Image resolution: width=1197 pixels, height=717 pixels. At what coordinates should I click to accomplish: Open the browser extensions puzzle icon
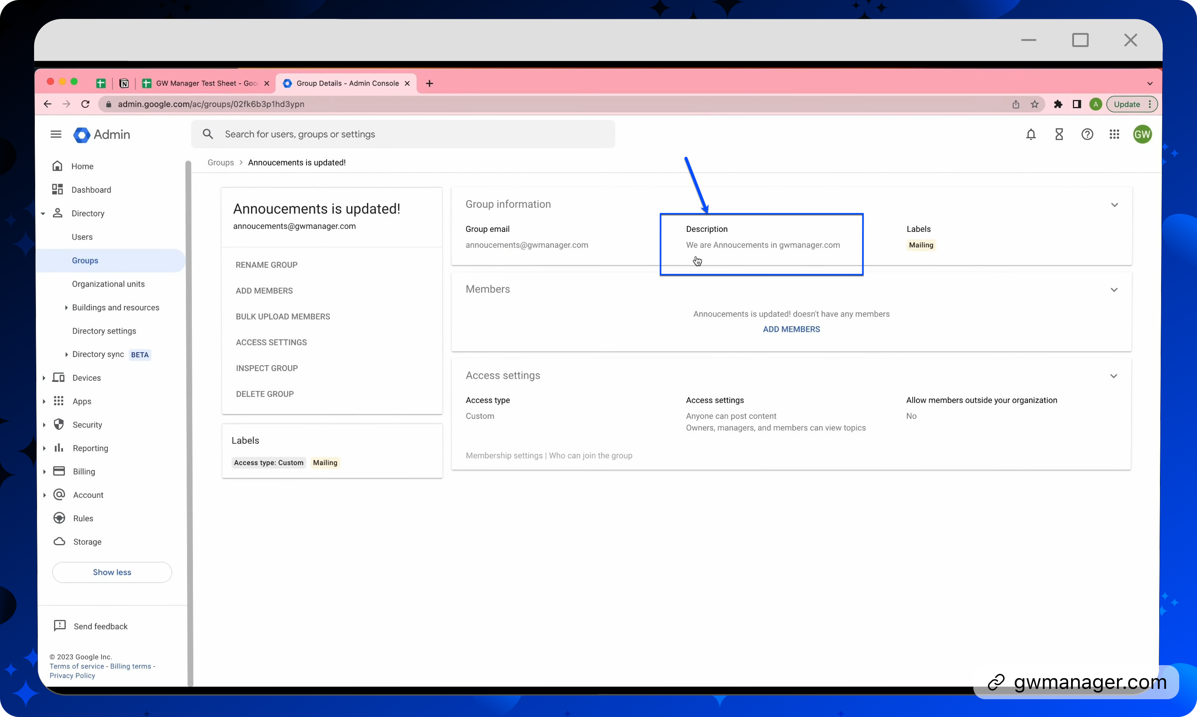click(x=1058, y=104)
